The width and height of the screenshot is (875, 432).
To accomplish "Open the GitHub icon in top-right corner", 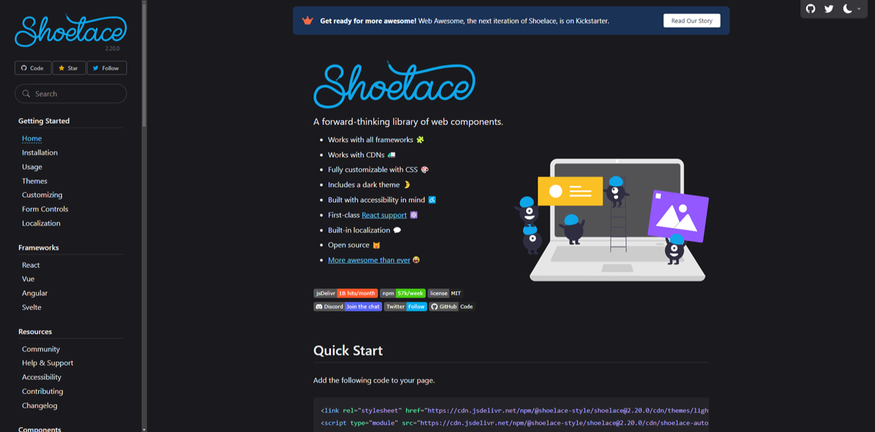I will tap(811, 9).
